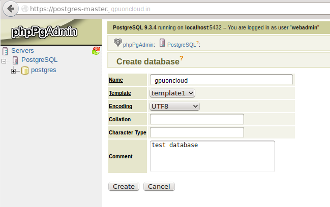The height and width of the screenshot is (207, 330).
Task: Click the Servers icon in the tree
Action: 5,51
